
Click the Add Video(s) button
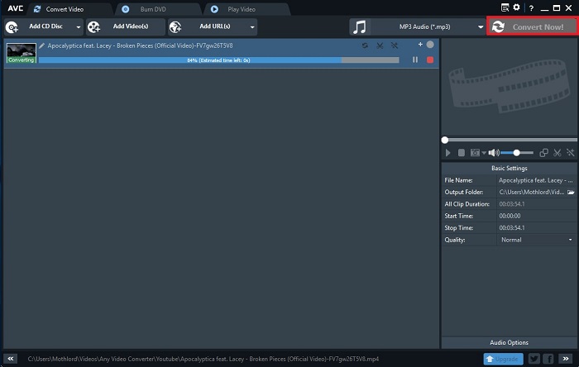(x=125, y=26)
